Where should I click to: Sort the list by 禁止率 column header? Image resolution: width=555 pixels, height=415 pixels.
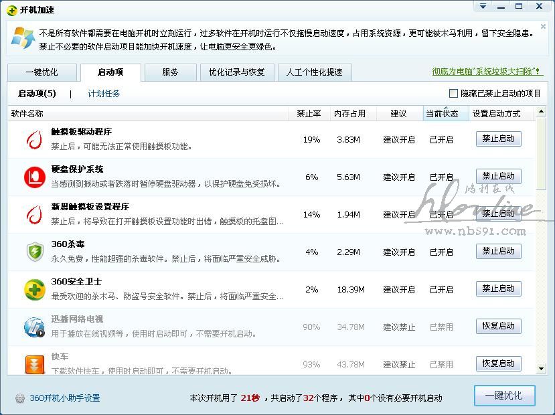(309, 114)
